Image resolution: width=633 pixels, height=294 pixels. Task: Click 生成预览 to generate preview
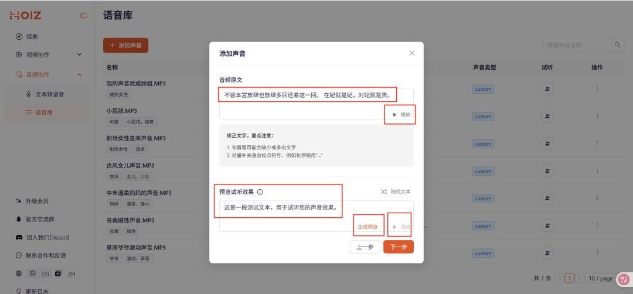coord(367,227)
